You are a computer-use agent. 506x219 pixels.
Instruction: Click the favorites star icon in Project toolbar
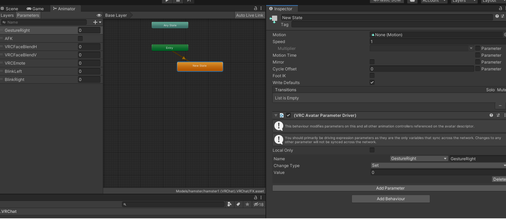click(x=247, y=204)
